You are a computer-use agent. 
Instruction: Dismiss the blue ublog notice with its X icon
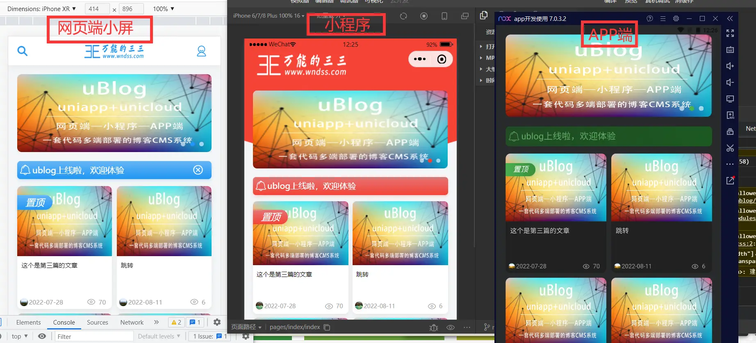point(198,170)
